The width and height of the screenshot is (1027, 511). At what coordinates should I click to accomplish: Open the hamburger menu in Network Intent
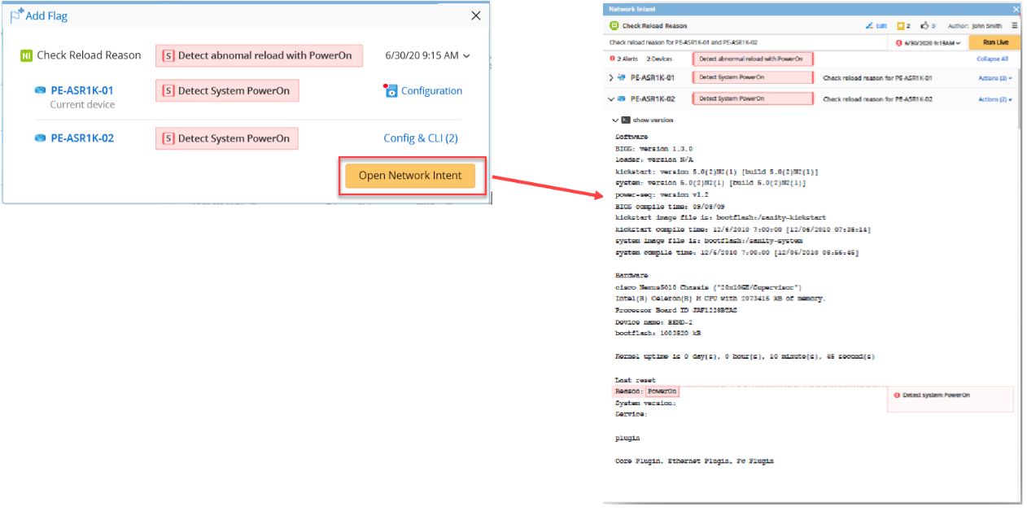[1014, 26]
